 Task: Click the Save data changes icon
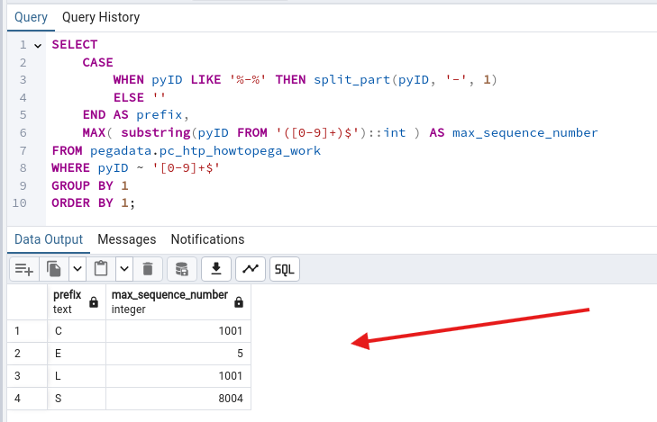(182, 268)
